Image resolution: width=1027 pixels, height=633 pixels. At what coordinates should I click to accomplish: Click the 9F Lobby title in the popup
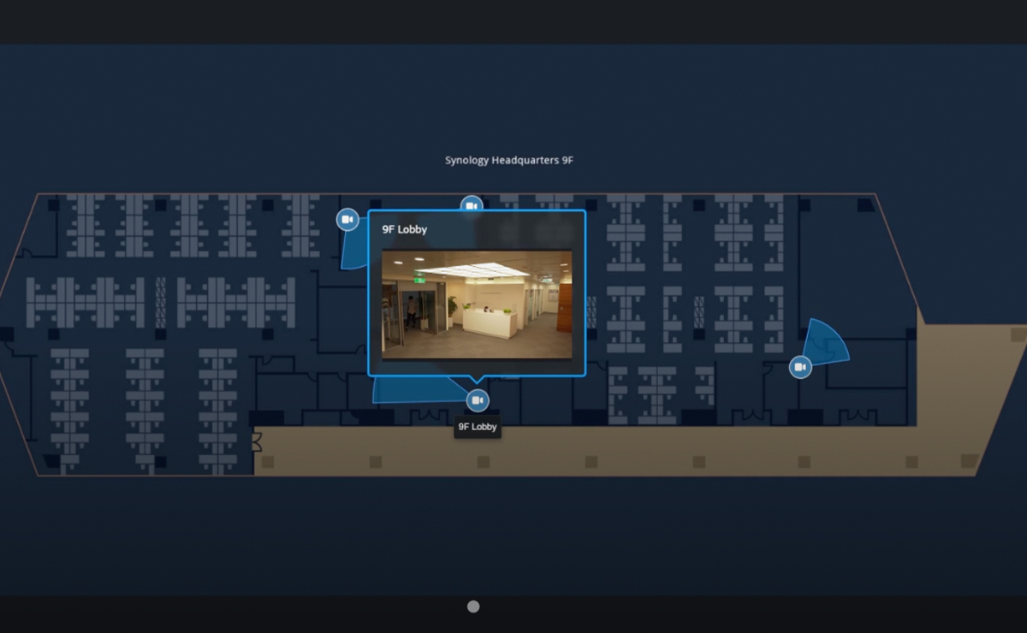click(405, 229)
